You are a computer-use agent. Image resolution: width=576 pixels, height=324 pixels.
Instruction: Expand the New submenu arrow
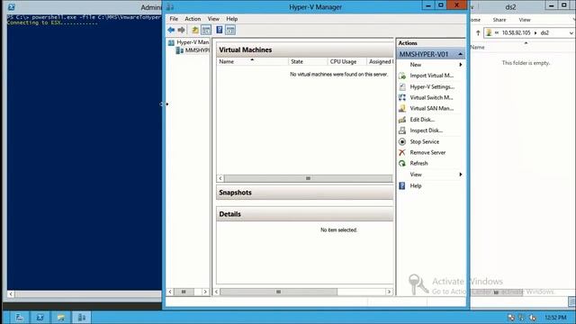(x=461, y=65)
